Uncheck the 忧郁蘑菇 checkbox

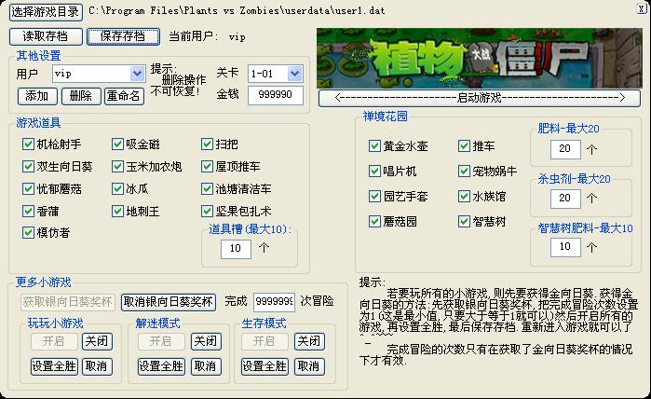click(x=28, y=189)
